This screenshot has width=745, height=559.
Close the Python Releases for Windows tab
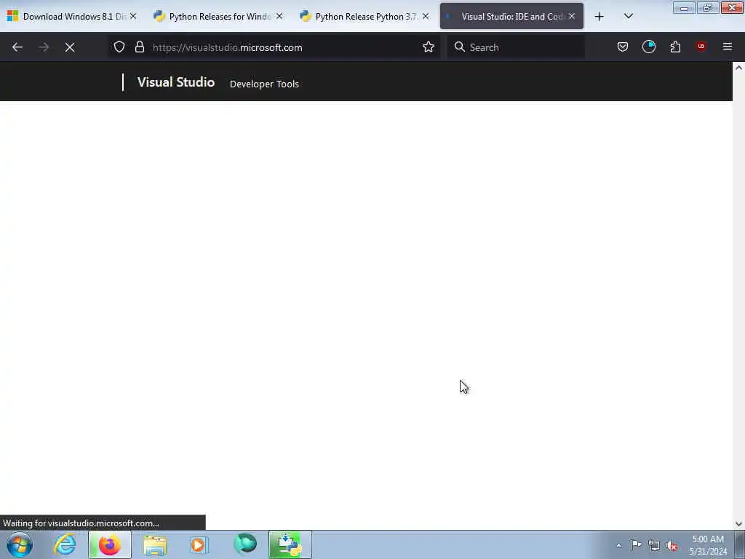click(279, 16)
